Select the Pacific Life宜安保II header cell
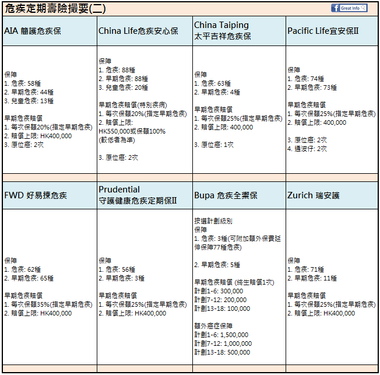 (332, 31)
